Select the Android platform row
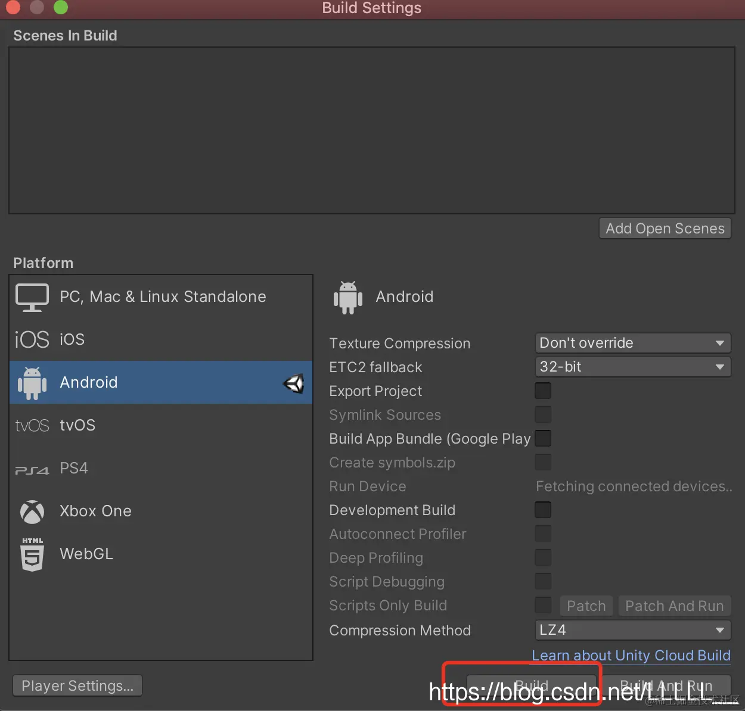The height and width of the screenshot is (711, 745). pyautogui.click(x=161, y=382)
